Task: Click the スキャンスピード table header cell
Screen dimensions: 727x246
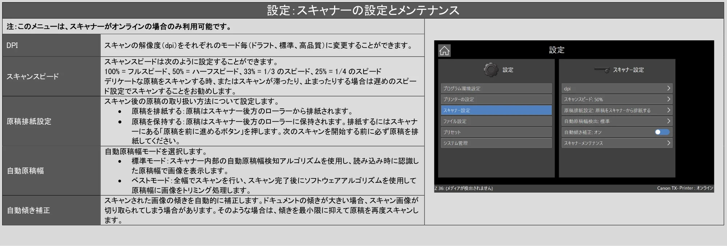Action: [x=51, y=76]
